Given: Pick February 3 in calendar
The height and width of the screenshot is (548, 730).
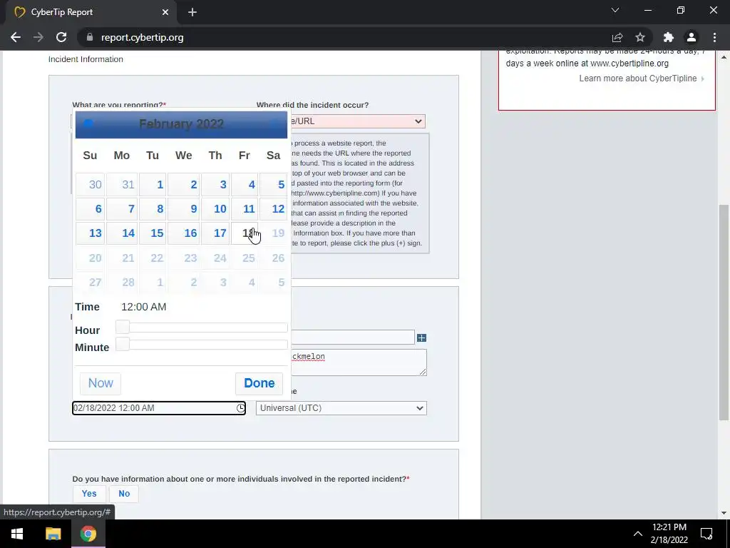Looking at the screenshot, I should point(215,185).
